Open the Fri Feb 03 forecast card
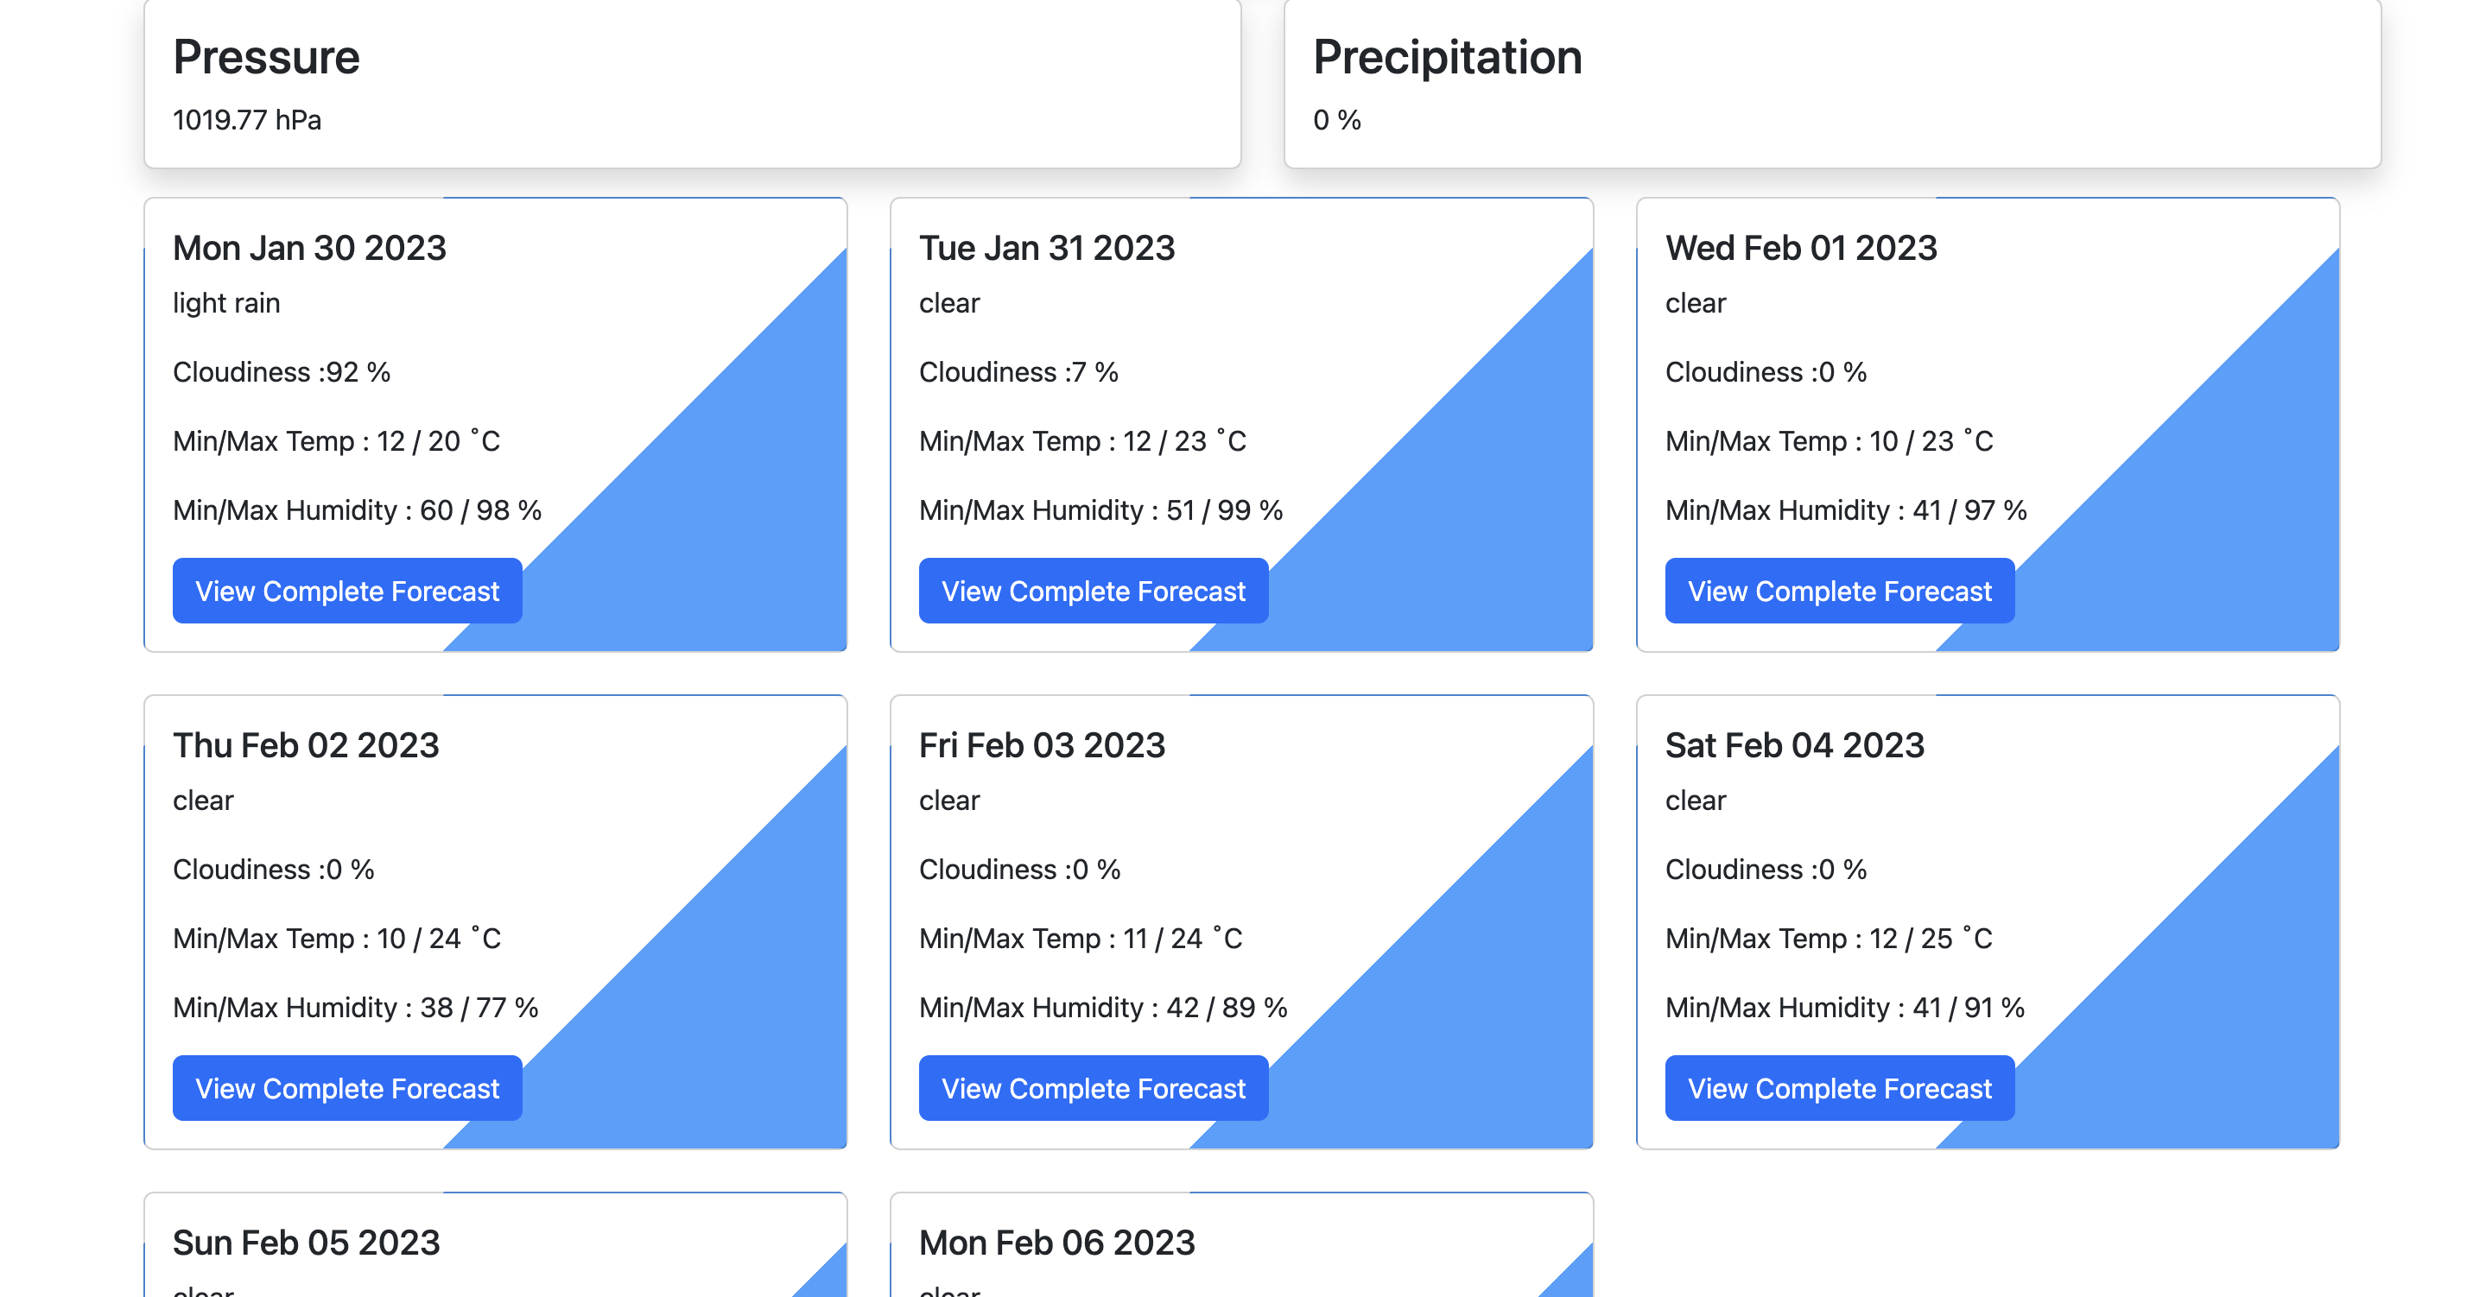This screenshot has height=1297, width=2486. (x=1242, y=921)
